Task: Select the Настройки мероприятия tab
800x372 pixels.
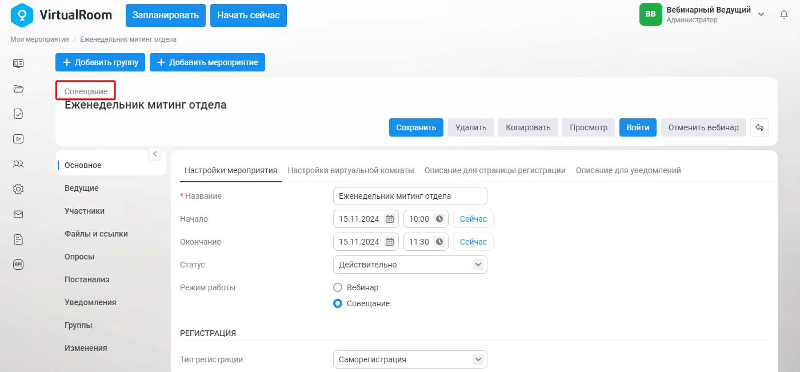Action: [x=231, y=170]
